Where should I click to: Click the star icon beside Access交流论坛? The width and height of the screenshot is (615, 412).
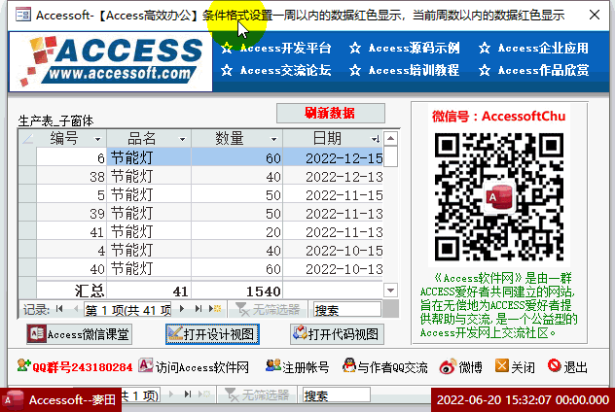click(x=227, y=71)
